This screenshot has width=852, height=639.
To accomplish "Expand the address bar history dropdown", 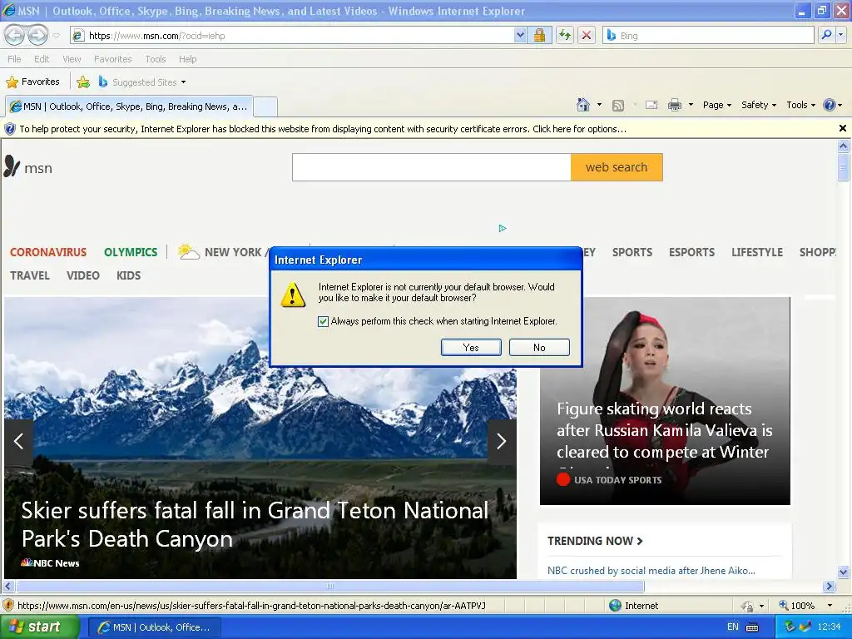I will point(520,36).
